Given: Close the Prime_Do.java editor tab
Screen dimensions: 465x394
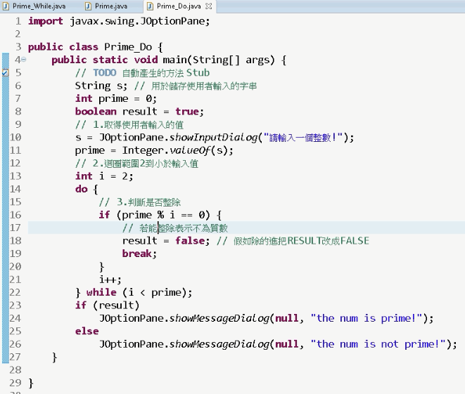Looking at the screenshot, I should click(209, 6).
